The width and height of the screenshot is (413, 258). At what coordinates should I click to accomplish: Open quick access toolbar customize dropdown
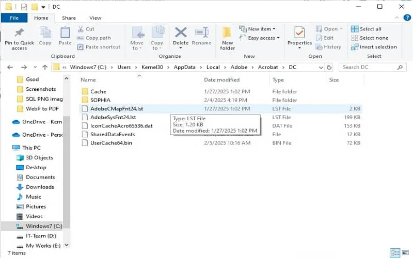click(43, 7)
